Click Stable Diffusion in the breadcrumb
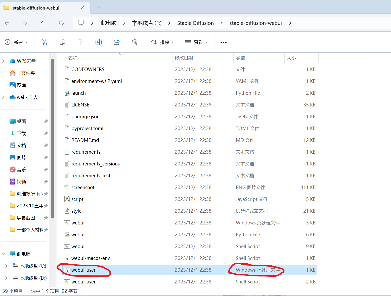Image resolution: width=391 pixels, height=296 pixels. click(195, 23)
